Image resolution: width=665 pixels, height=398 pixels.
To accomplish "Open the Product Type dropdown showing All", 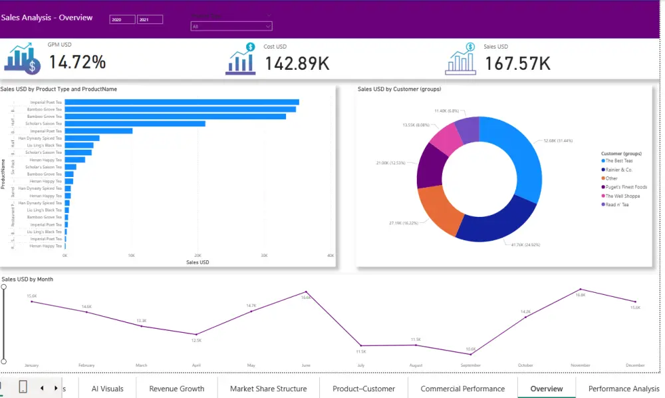I will (231, 27).
